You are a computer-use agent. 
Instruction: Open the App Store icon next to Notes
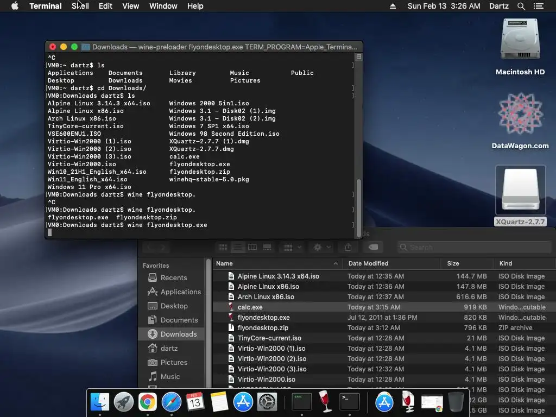tap(243, 402)
